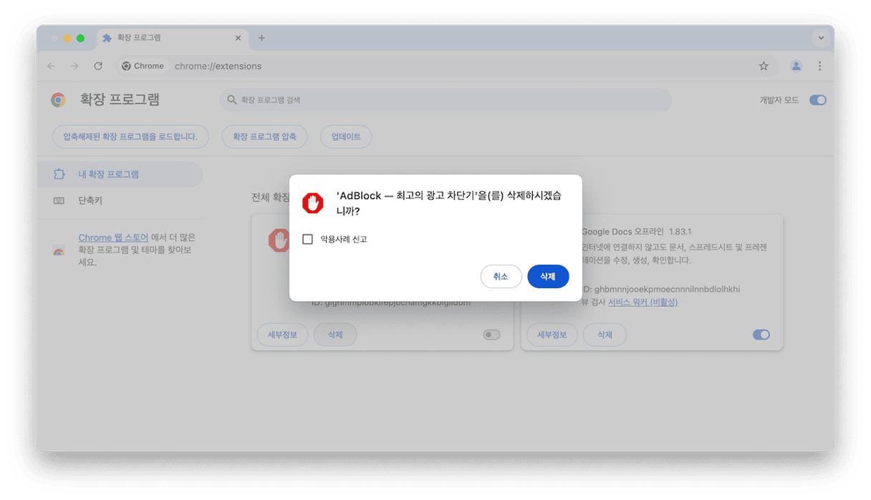871x500 pixels.
Task: Reload the page with the refresh icon
Action: tap(98, 66)
